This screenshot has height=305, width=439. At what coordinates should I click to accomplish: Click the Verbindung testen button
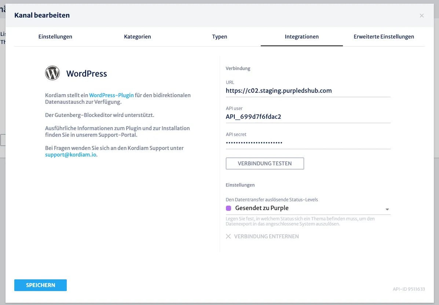pos(264,163)
